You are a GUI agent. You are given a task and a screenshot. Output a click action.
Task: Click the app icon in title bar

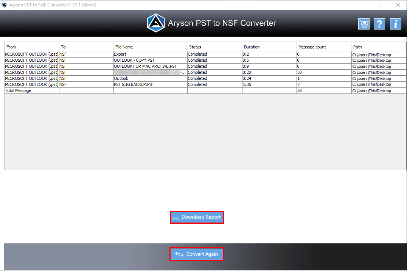click(4, 5)
